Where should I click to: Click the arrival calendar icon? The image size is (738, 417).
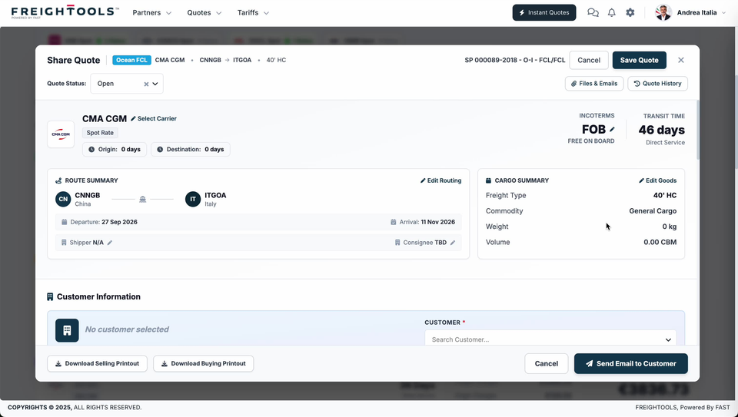point(394,222)
